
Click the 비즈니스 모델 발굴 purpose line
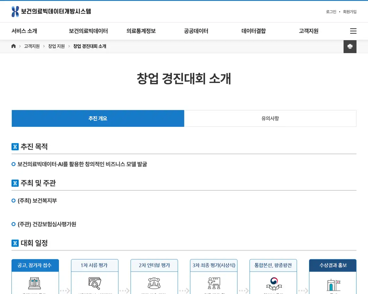(82, 164)
